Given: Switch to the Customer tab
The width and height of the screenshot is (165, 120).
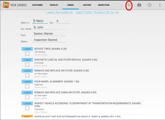Looking at the screenshot, I should [x=37, y=5].
